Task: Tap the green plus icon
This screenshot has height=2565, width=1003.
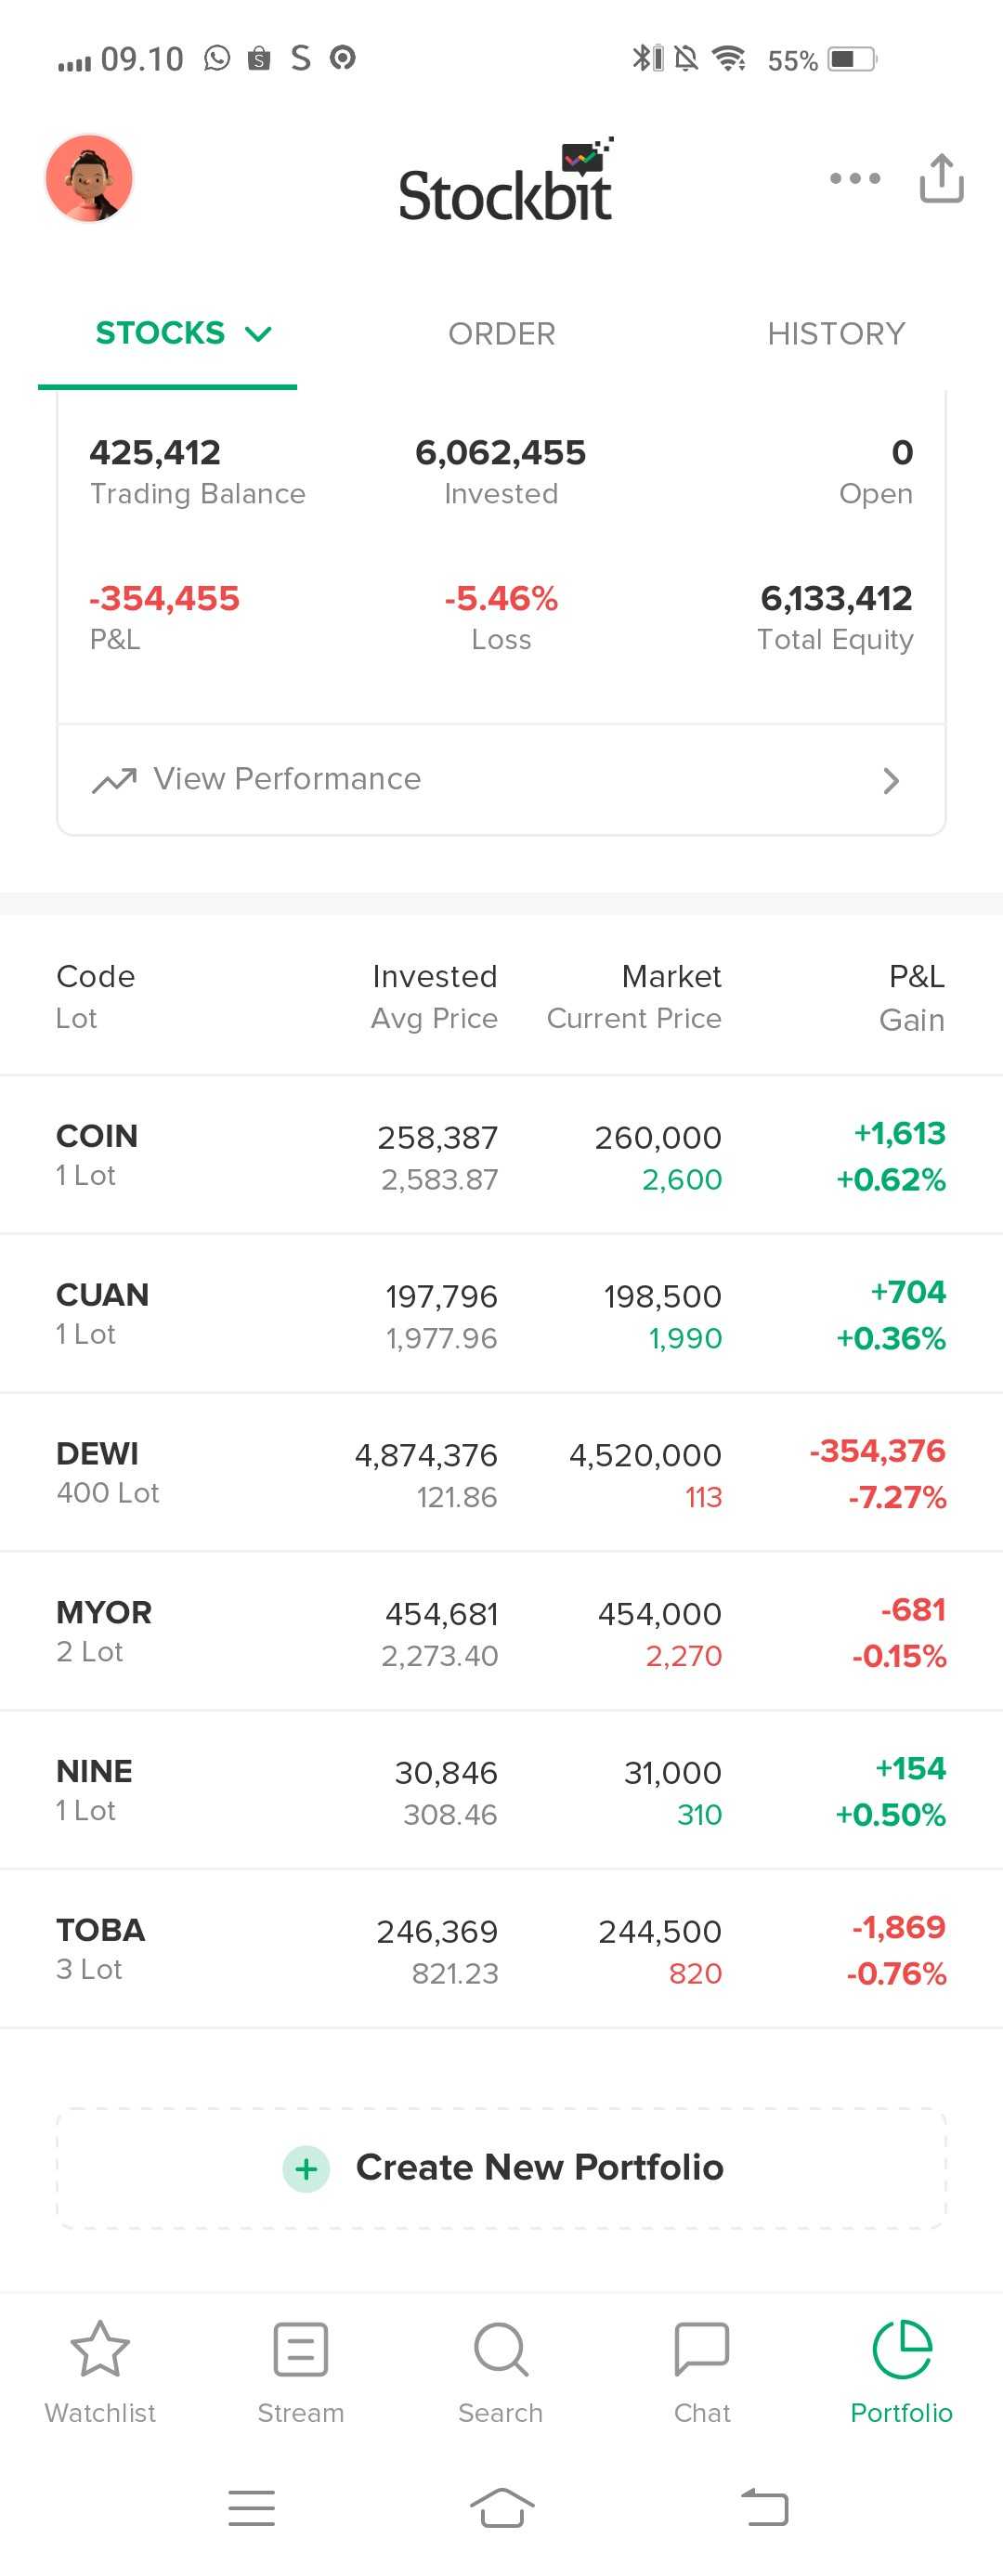Action: (306, 2168)
